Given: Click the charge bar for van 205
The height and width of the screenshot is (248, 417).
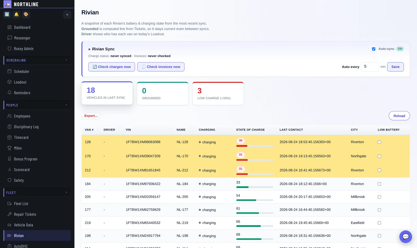Looking at the screenshot, I should click(x=255, y=200).
